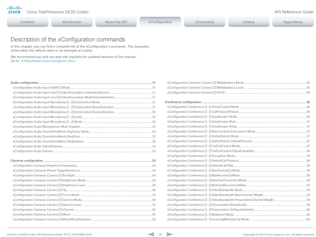The width and height of the screenshot is (316, 237).
Task: Open Conference DefaultCall Rate entry
Action: point(238,166)
